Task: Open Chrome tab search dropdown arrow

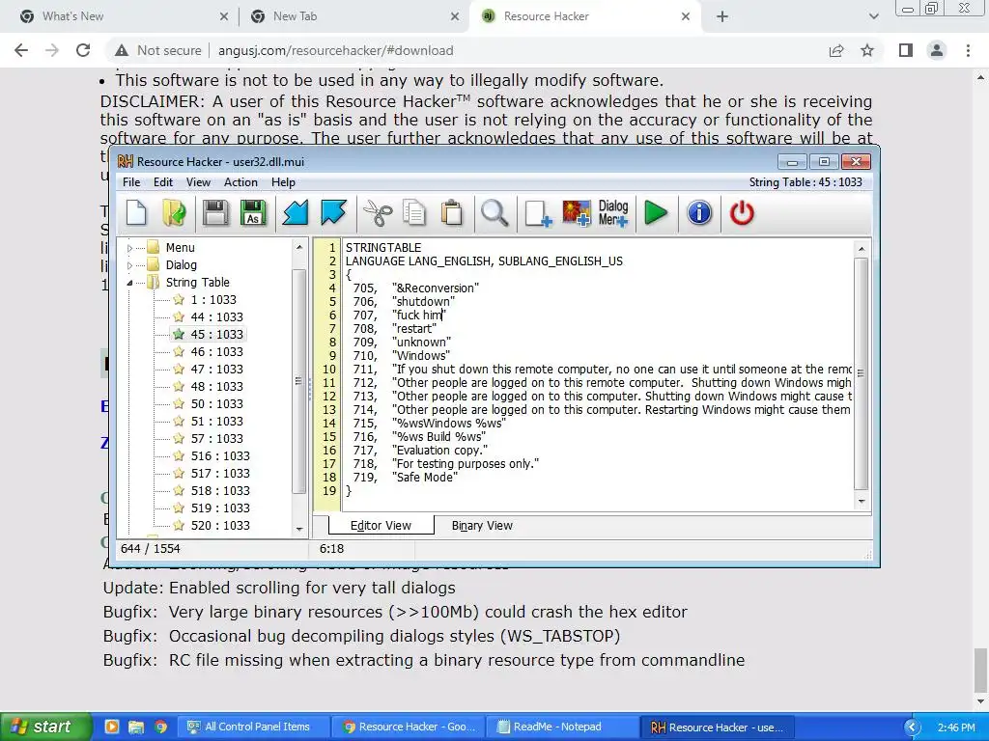Action: [x=873, y=16]
